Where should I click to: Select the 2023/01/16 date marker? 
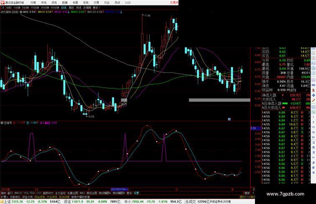(x=119, y=189)
